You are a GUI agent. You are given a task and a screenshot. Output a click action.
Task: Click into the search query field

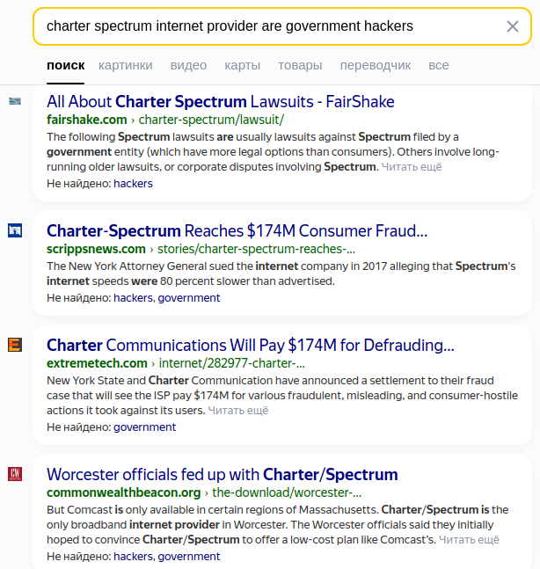click(264, 26)
